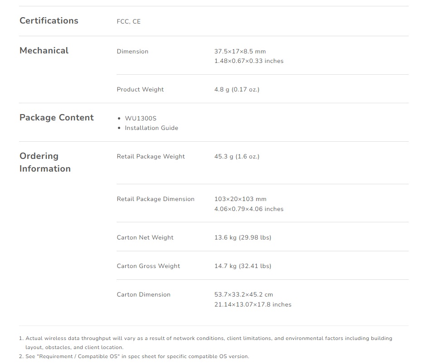Click the WU1300S list item
430x364 pixels.
(141, 119)
